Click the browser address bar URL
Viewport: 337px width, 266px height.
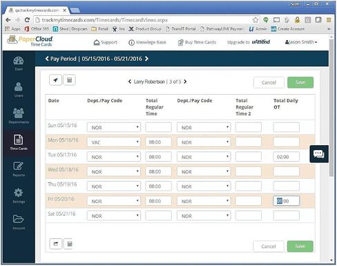(105, 20)
